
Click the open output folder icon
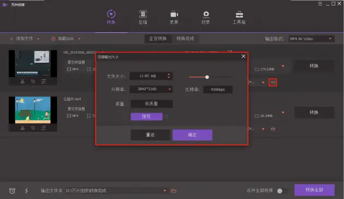[174, 191]
